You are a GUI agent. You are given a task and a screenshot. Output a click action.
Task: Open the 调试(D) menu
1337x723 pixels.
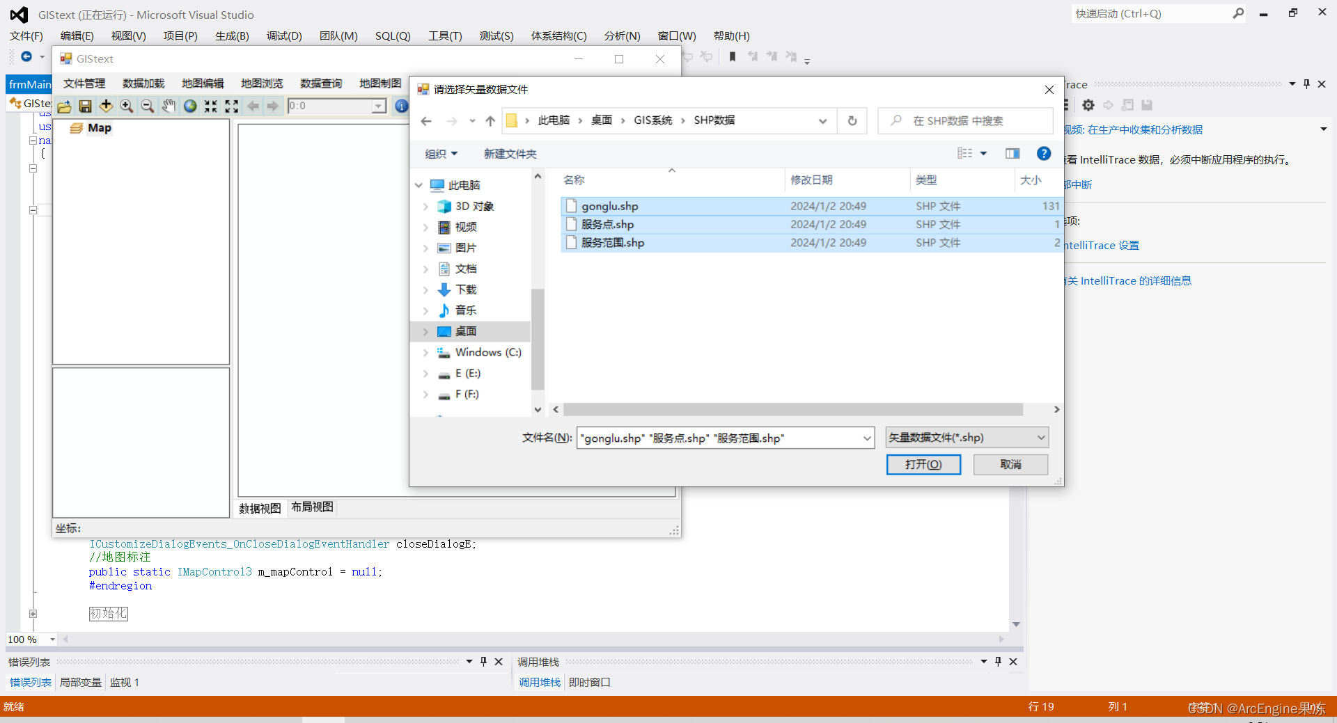[x=283, y=35]
